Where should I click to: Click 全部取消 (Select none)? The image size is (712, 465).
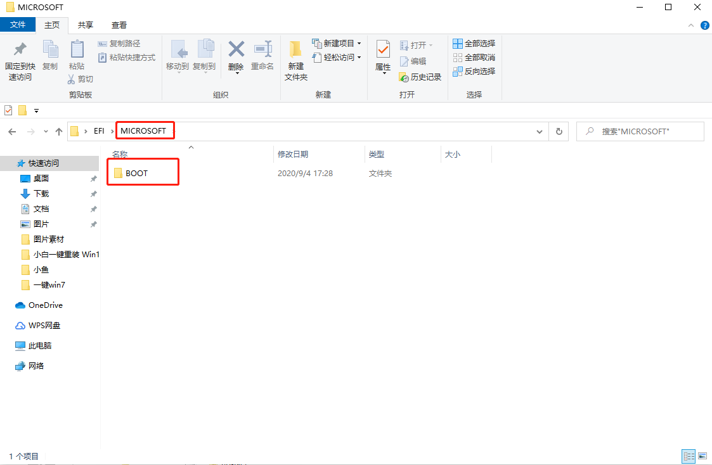point(474,58)
